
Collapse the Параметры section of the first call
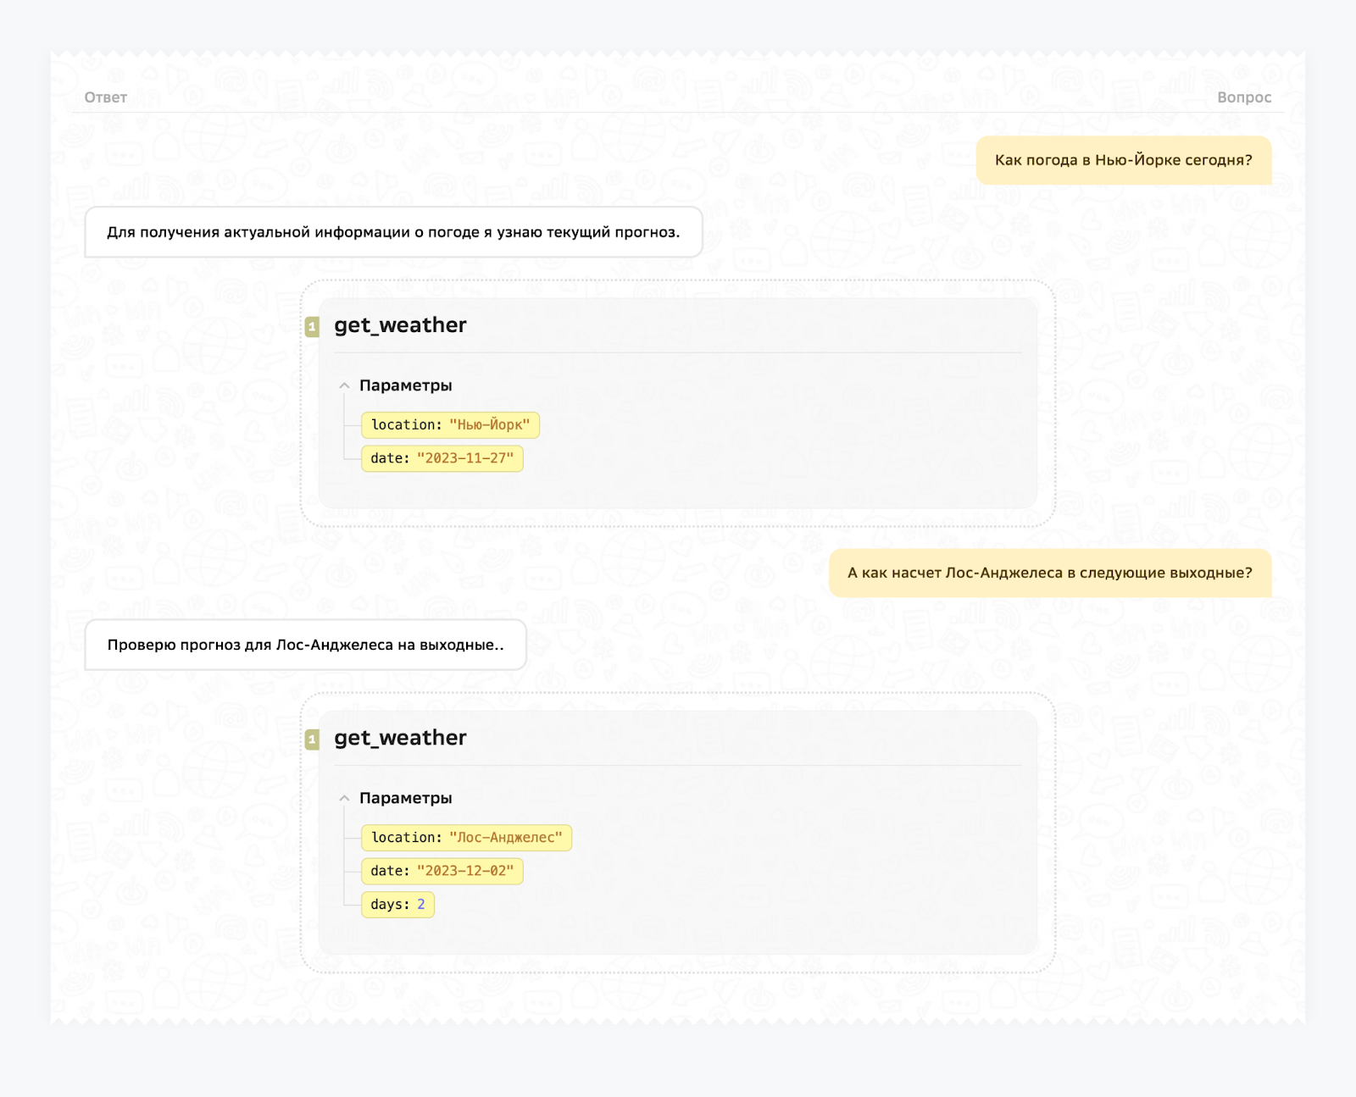tap(405, 385)
